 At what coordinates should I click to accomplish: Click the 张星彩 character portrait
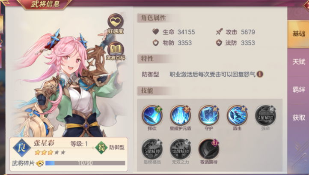67,83
